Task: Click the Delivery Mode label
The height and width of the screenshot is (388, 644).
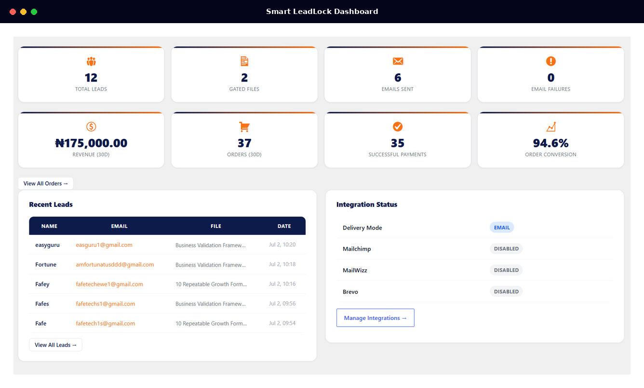Action: (x=362, y=227)
